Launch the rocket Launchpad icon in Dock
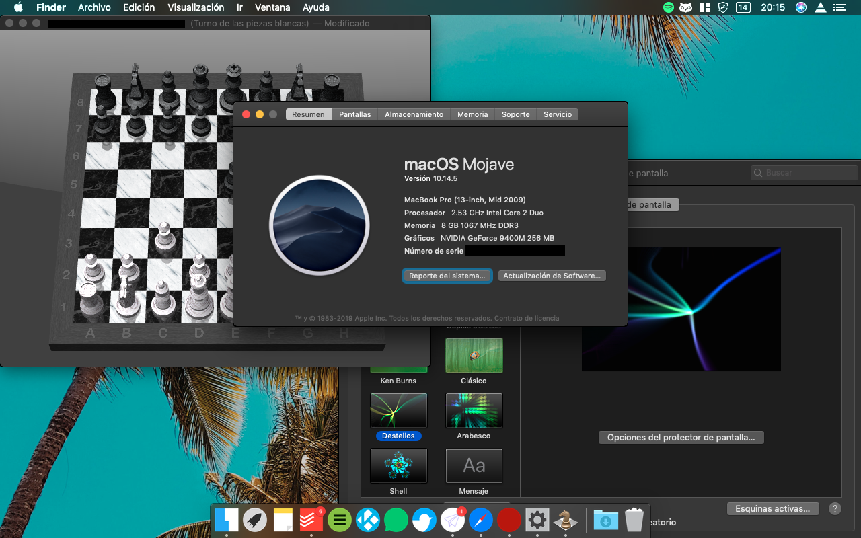Viewport: 861px width, 538px height. (255, 519)
